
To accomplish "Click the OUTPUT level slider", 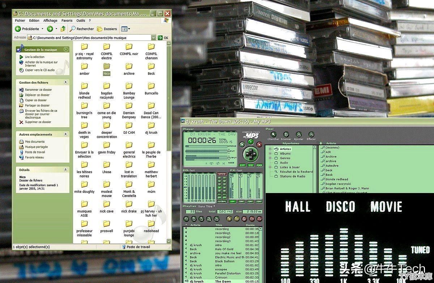I will 206,158.
